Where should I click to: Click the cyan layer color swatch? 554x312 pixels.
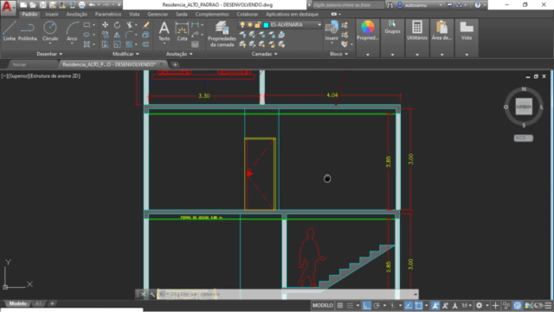pos(266,25)
